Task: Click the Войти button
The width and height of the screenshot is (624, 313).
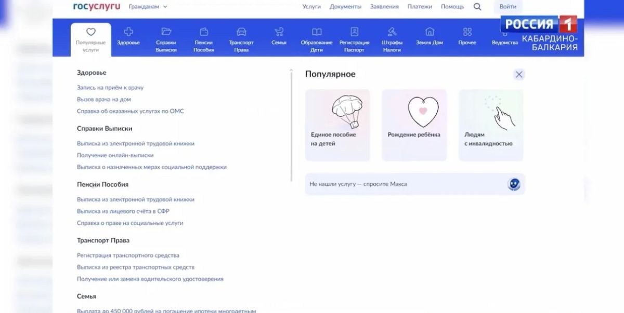Action: pos(508,7)
